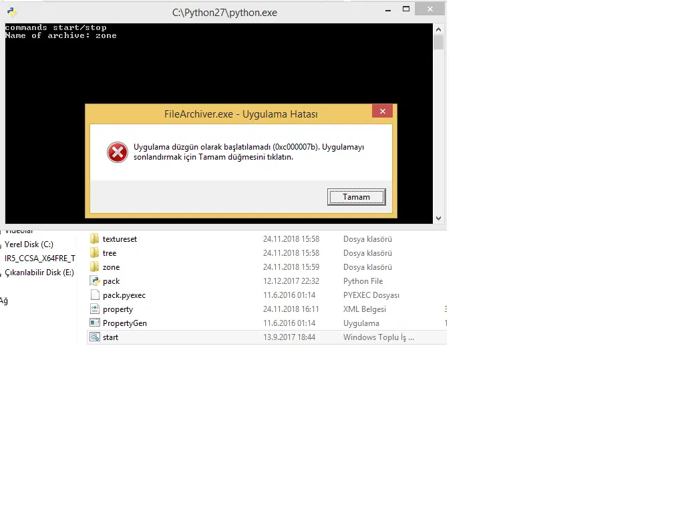Click the property XML document icon

point(95,309)
